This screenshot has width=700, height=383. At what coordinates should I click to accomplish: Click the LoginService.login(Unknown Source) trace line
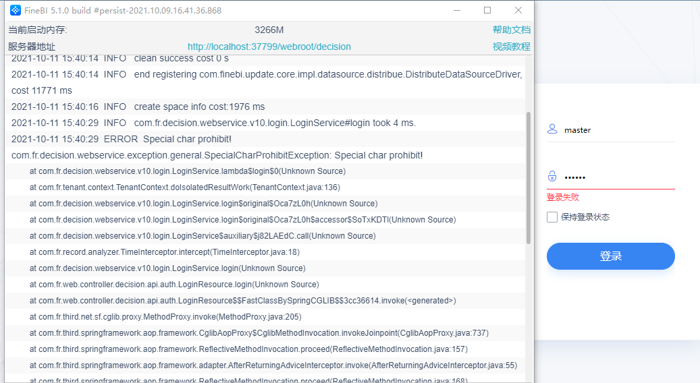pyautogui.click(x=167, y=268)
